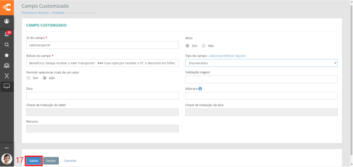Choose 'Sim' for permitir selecionar mais de um valor
This screenshot has width=353, height=167.
[28, 78]
